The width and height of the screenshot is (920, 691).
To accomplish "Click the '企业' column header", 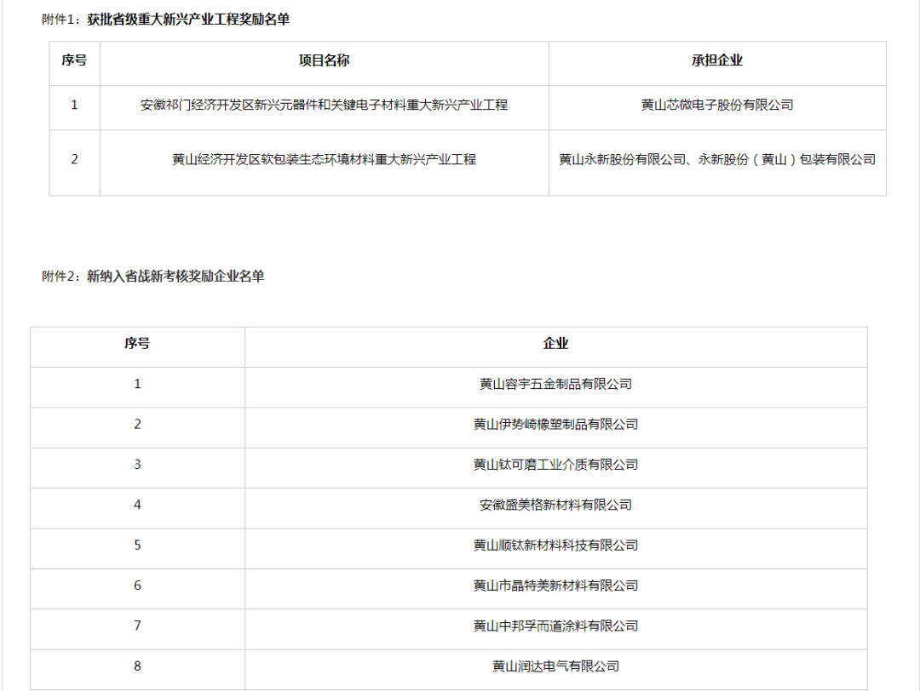I will 555,344.
